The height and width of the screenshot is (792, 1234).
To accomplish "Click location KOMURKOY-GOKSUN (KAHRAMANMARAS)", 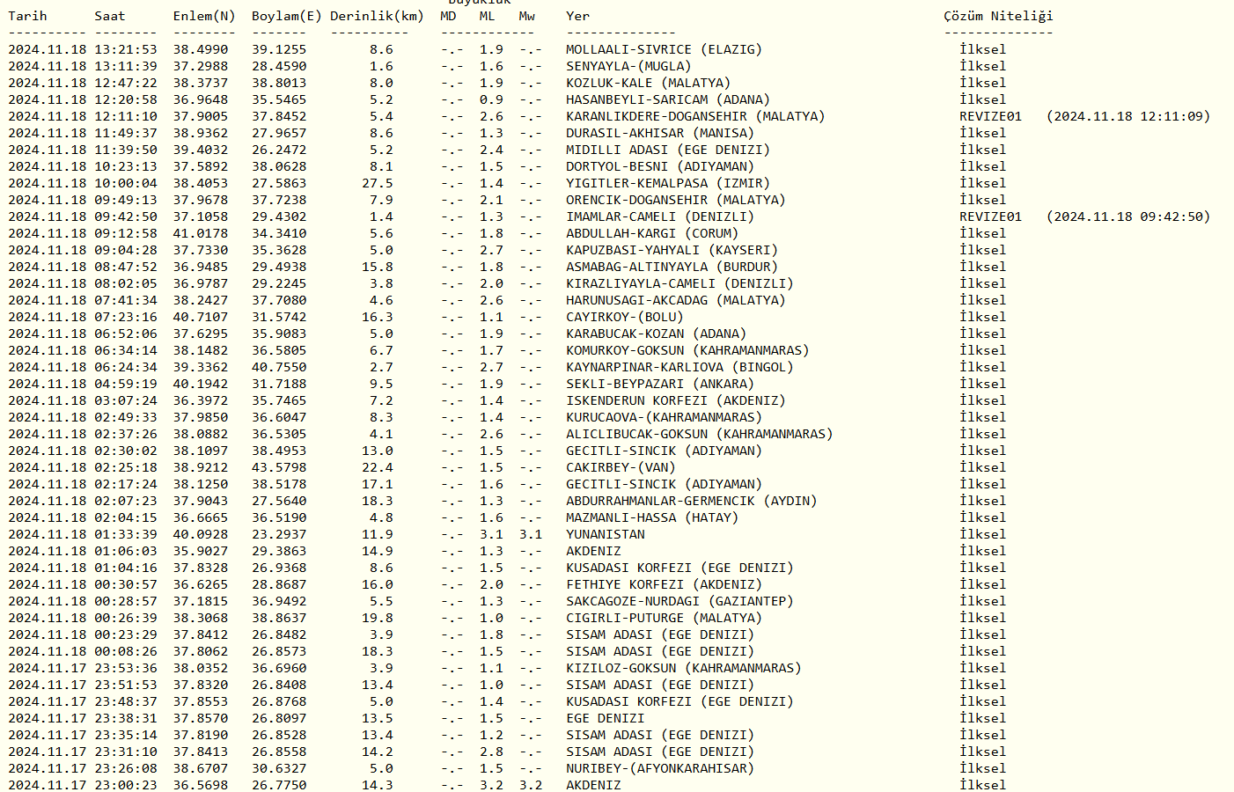I will 688,350.
